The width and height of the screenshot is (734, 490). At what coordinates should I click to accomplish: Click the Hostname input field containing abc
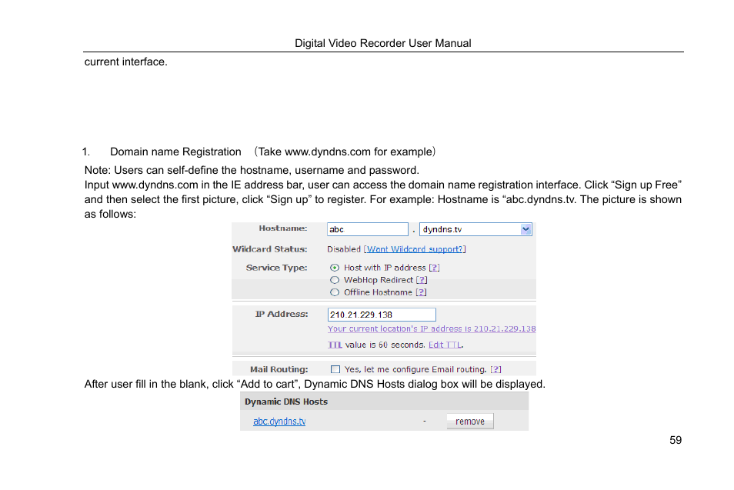coord(368,229)
